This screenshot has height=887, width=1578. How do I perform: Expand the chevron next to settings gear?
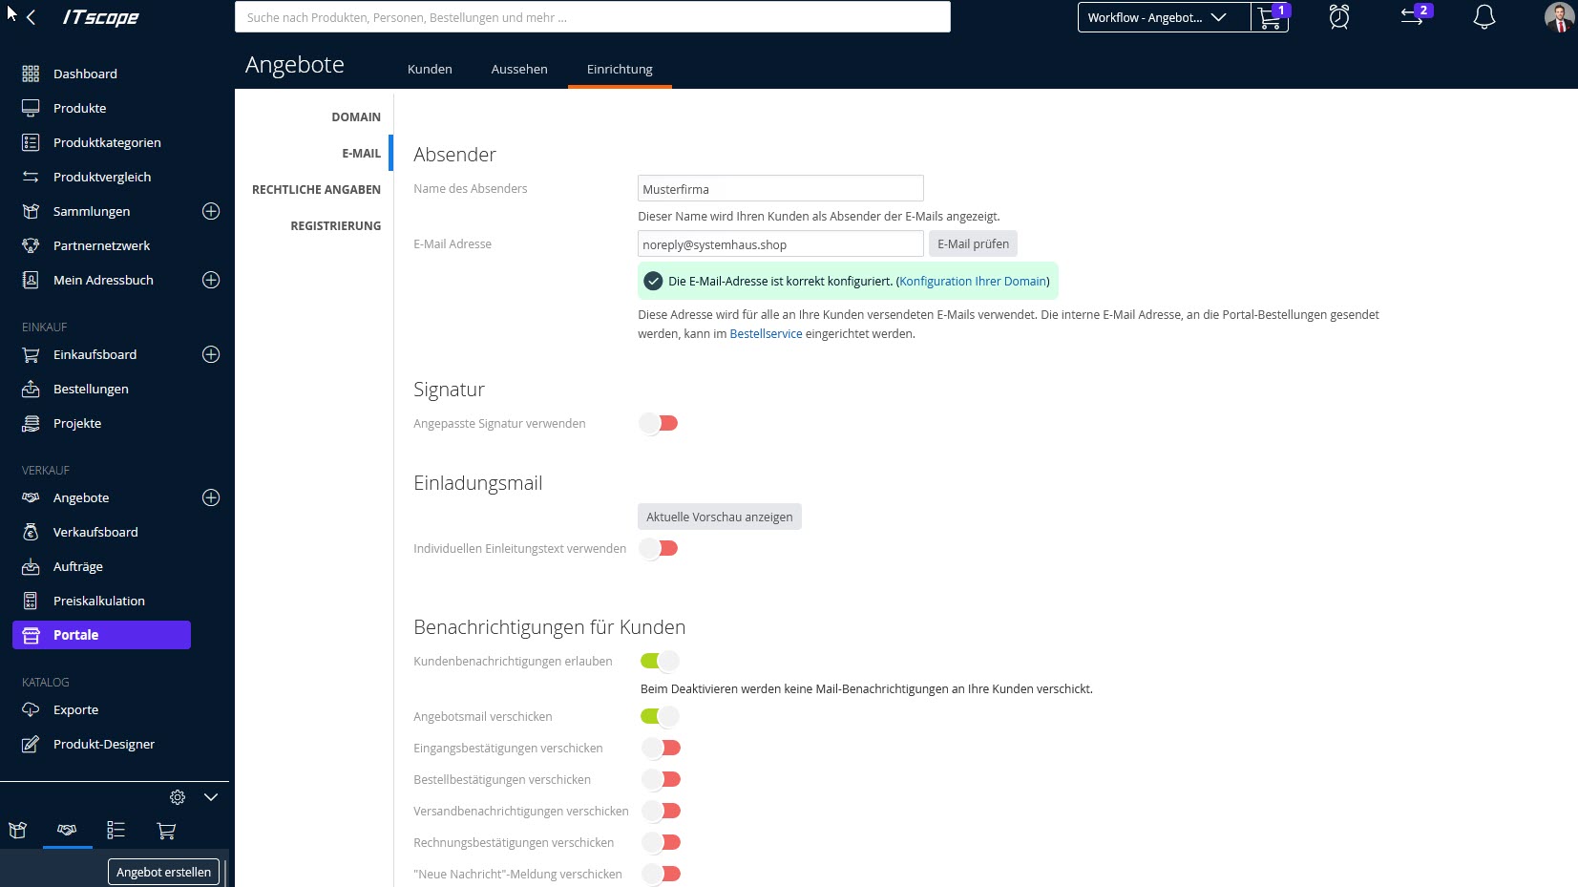211,797
